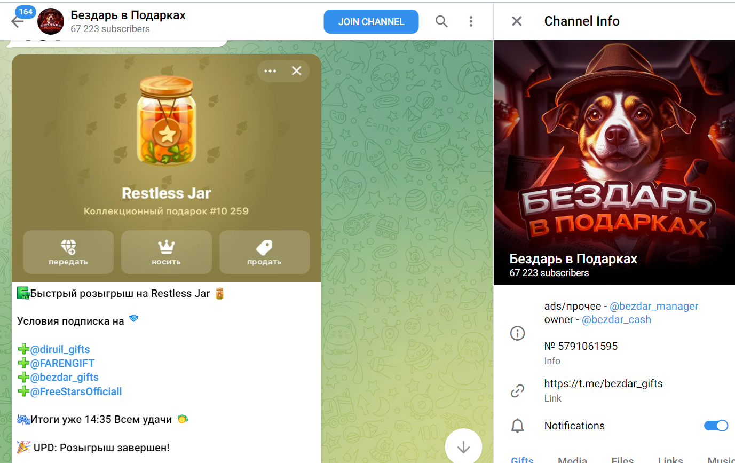Switch to the Links tab

[x=670, y=459]
